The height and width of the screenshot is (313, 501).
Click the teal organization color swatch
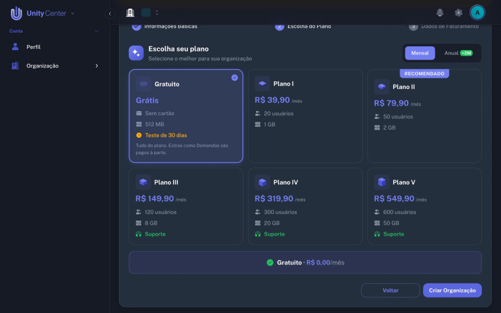(146, 13)
